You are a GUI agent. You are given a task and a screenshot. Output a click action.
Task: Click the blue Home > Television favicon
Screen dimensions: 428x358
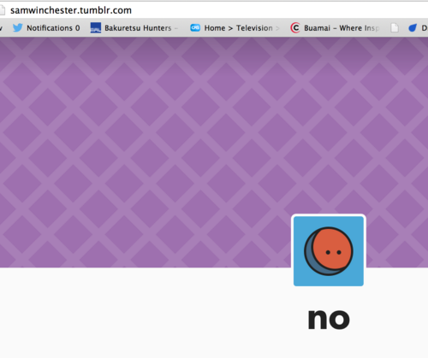pos(195,27)
